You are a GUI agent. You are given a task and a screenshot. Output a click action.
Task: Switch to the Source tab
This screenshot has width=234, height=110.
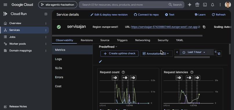coord(105,40)
